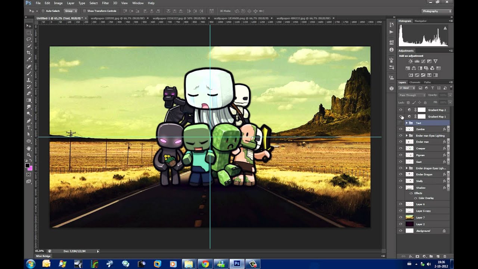The height and width of the screenshot is (269, 478).
Task: Switch to the Channels tab
Action: [415, 82]
